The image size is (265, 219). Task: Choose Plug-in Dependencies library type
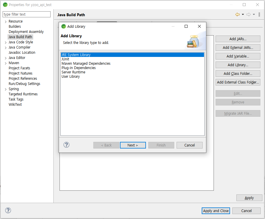tap(79, 68)
